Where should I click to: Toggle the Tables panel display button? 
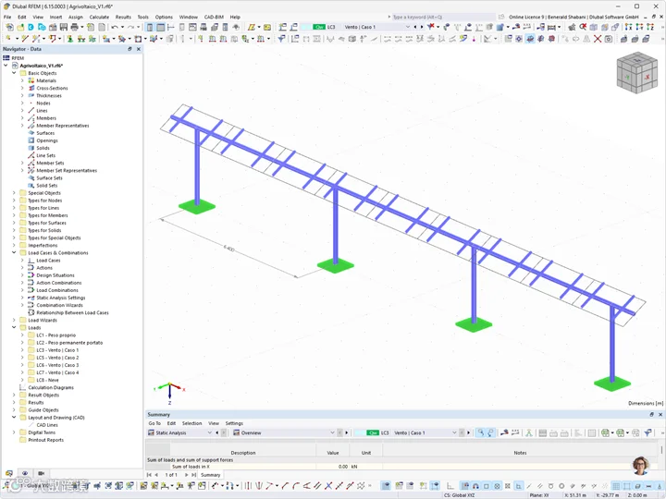point(161,27)
